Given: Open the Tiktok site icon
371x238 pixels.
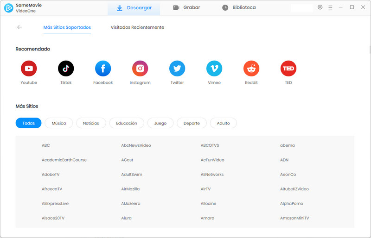Looking at the screenshot, I should click(66, 69).
